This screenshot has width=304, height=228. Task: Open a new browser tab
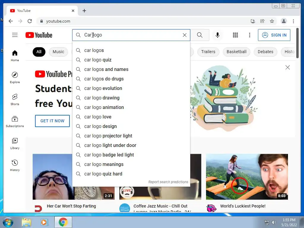click(x=84, y=11)
